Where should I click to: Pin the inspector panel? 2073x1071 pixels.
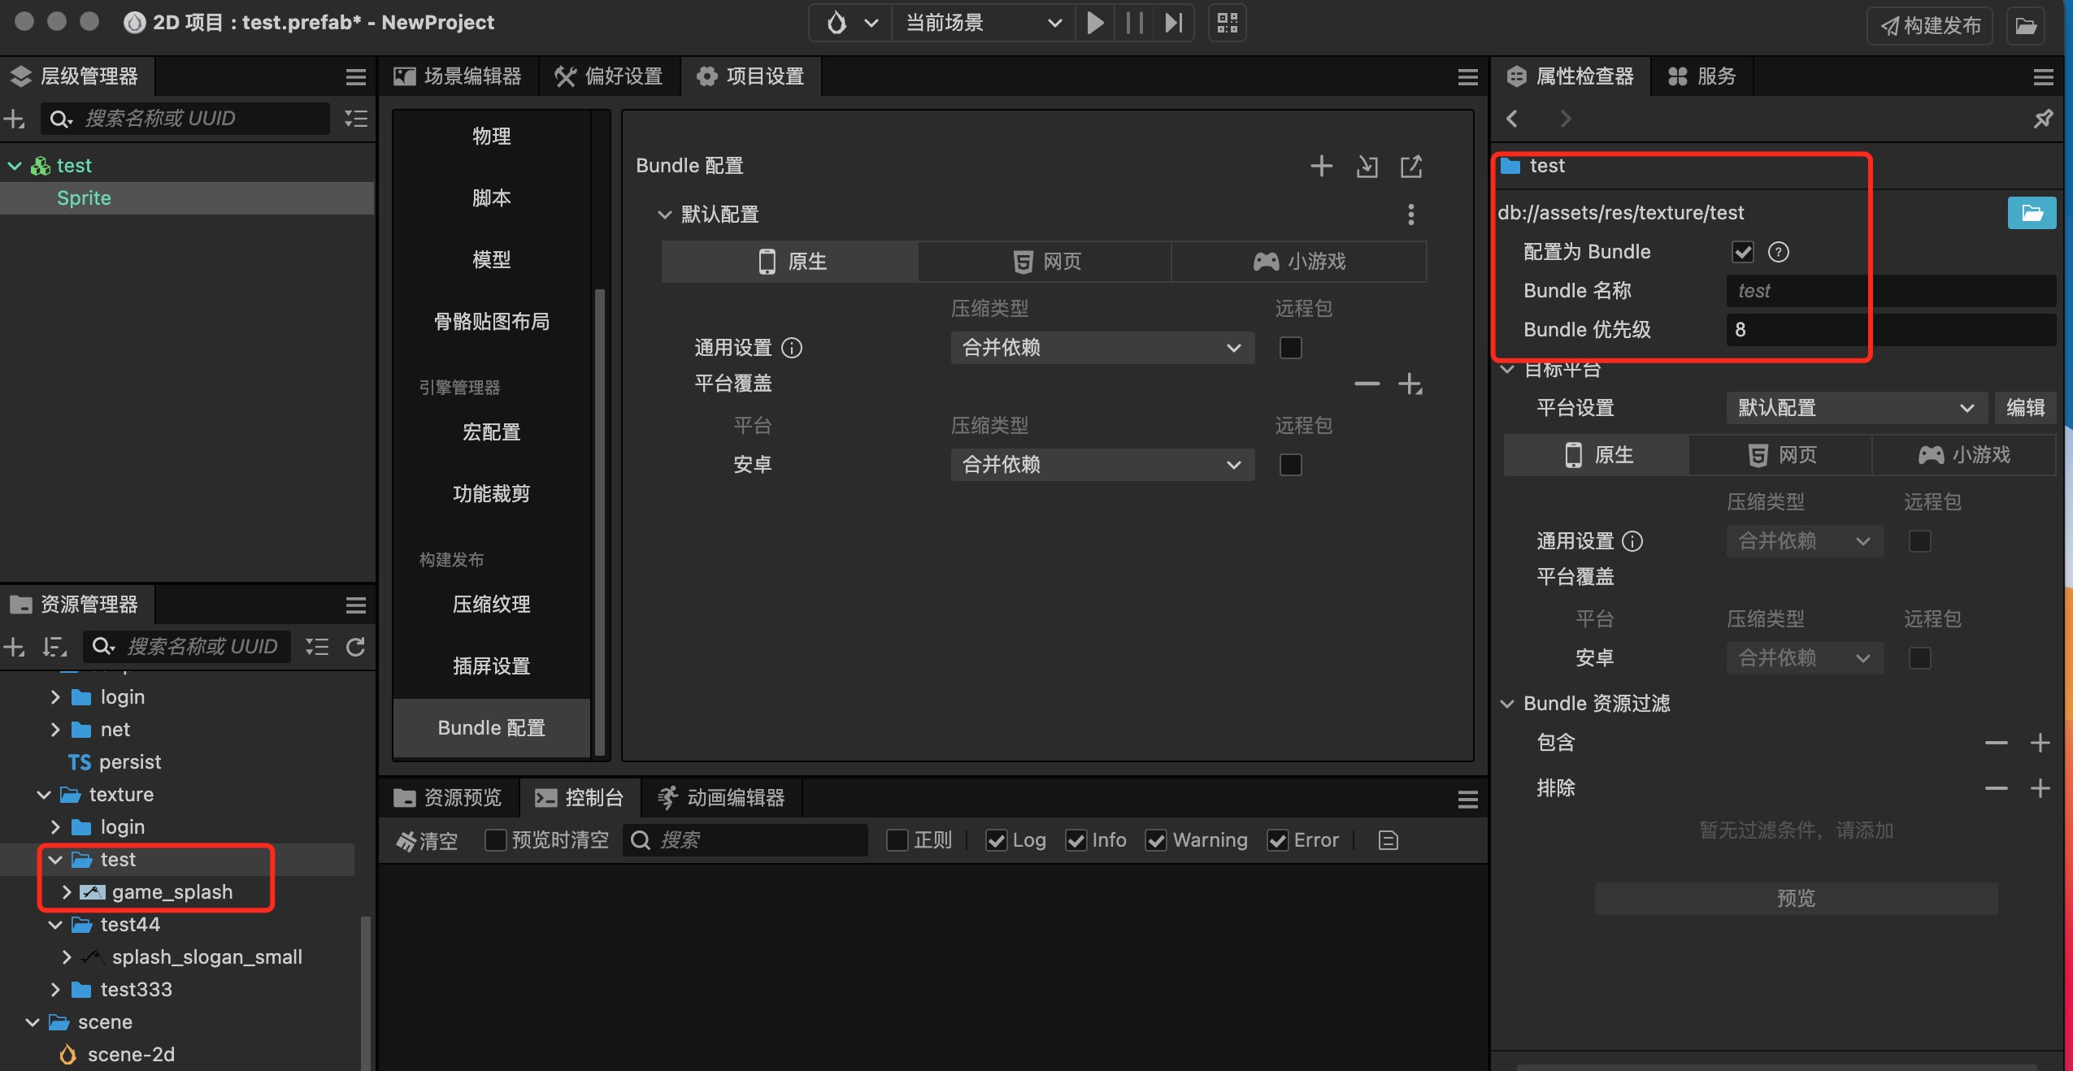click(2042, 119)
